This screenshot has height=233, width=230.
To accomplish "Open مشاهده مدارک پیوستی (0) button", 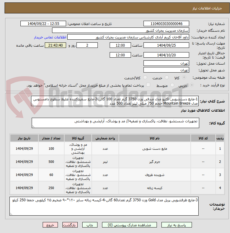I will (x=129, y=225).
